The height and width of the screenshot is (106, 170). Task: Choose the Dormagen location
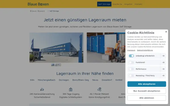point(64,80)
